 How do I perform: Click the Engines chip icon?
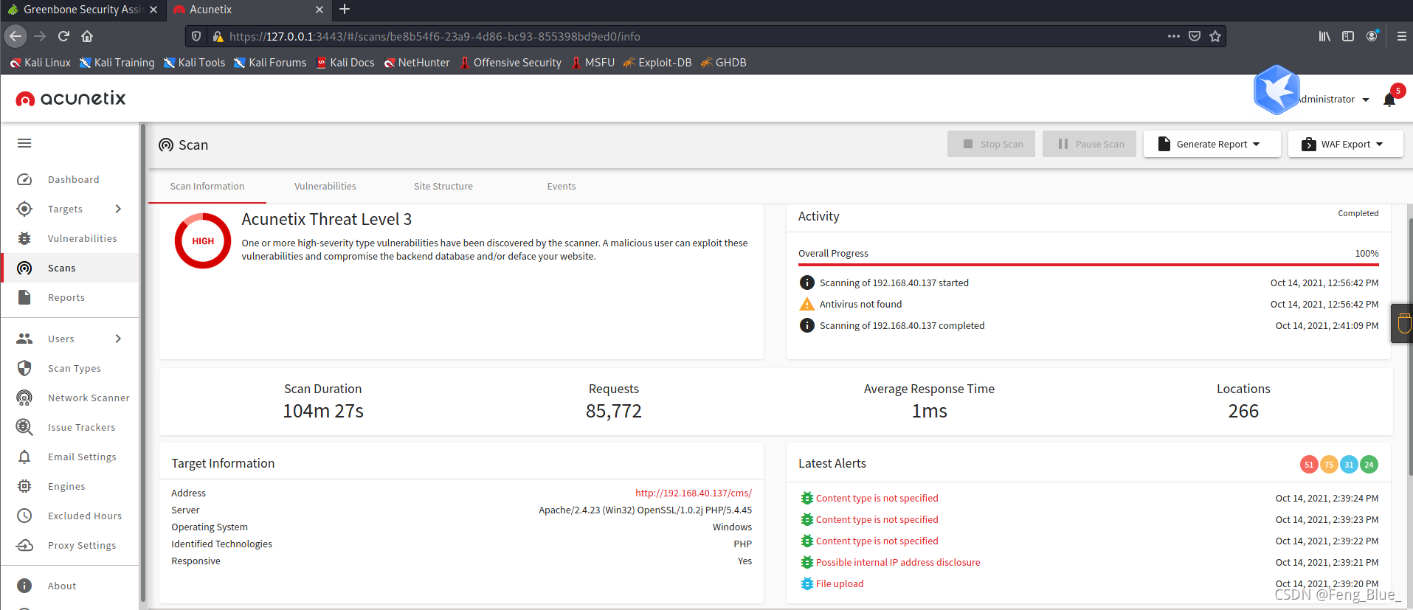tap(24, 486)
